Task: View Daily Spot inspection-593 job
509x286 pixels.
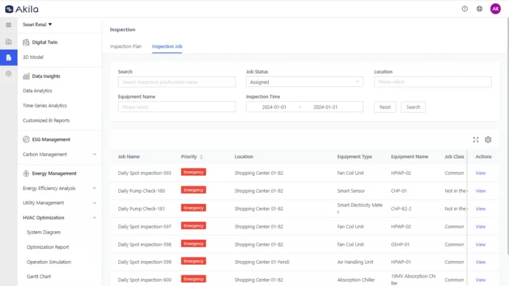Action: 480,173
